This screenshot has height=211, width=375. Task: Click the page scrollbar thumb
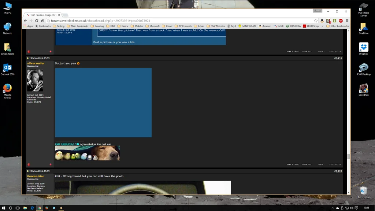click(x=349, y=156)
